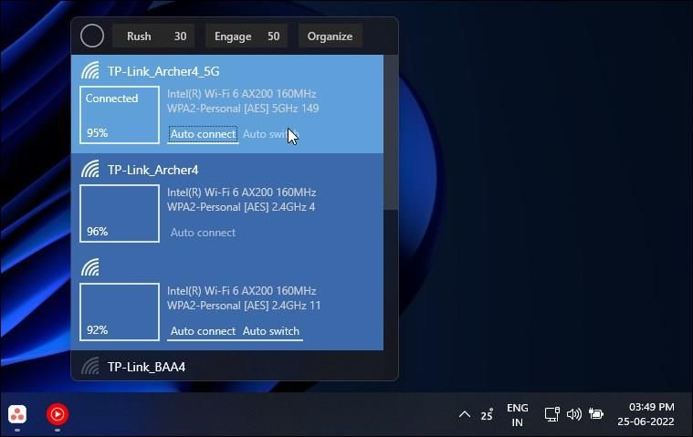The image size is (693, 437).
Task: Click the 2.4GHz 11 security details text
Action: click(x=244, y=306)
